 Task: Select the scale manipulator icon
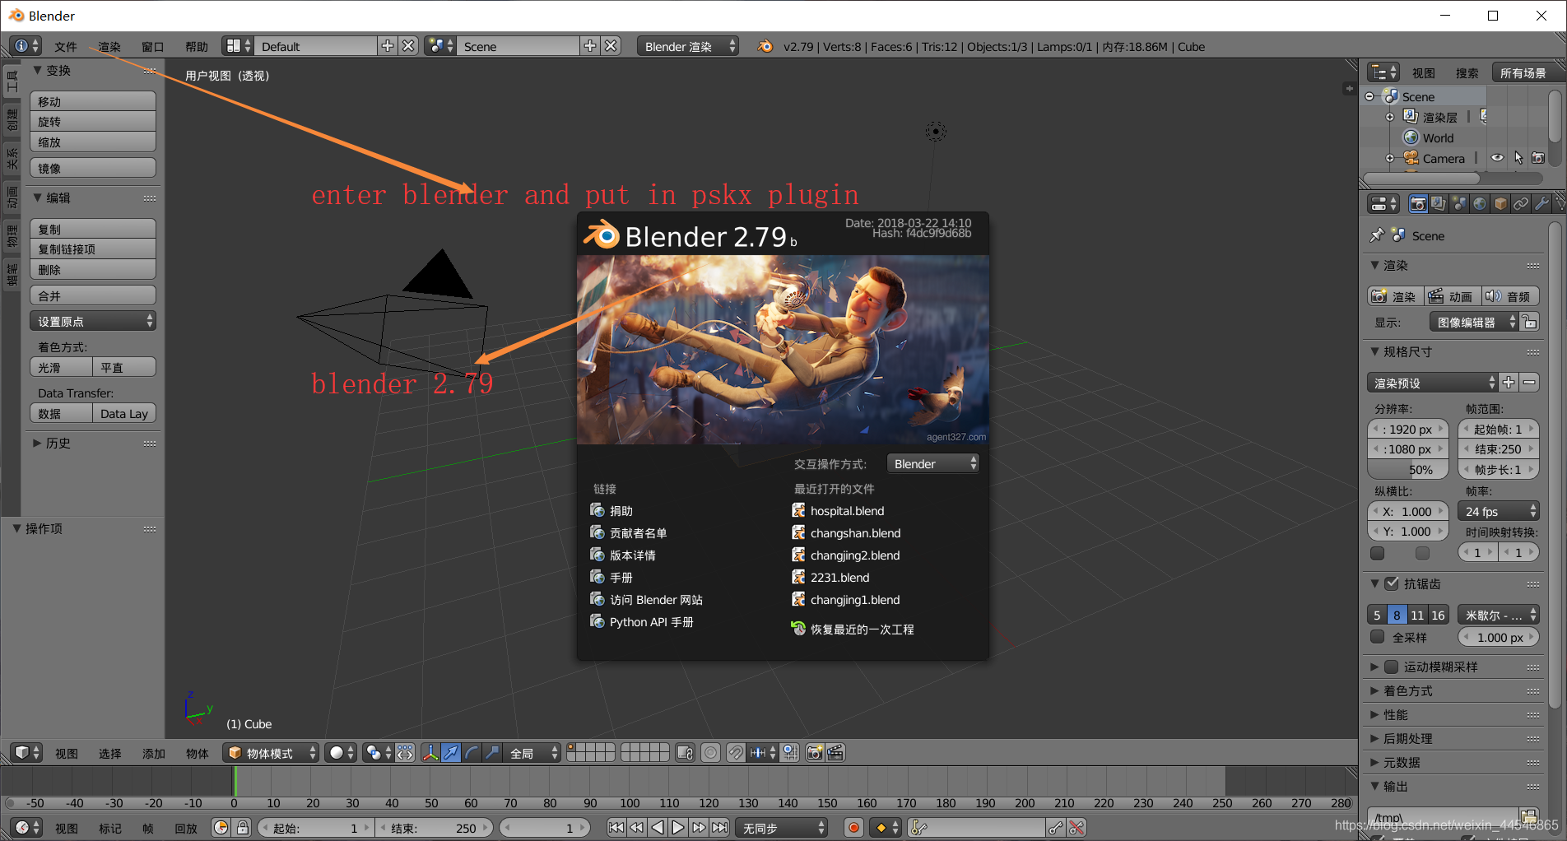[x=492, y=753]
